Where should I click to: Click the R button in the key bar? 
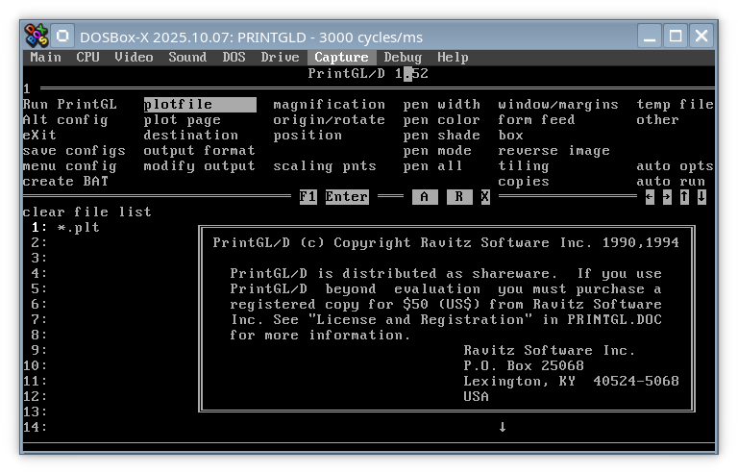click(459, 197)
